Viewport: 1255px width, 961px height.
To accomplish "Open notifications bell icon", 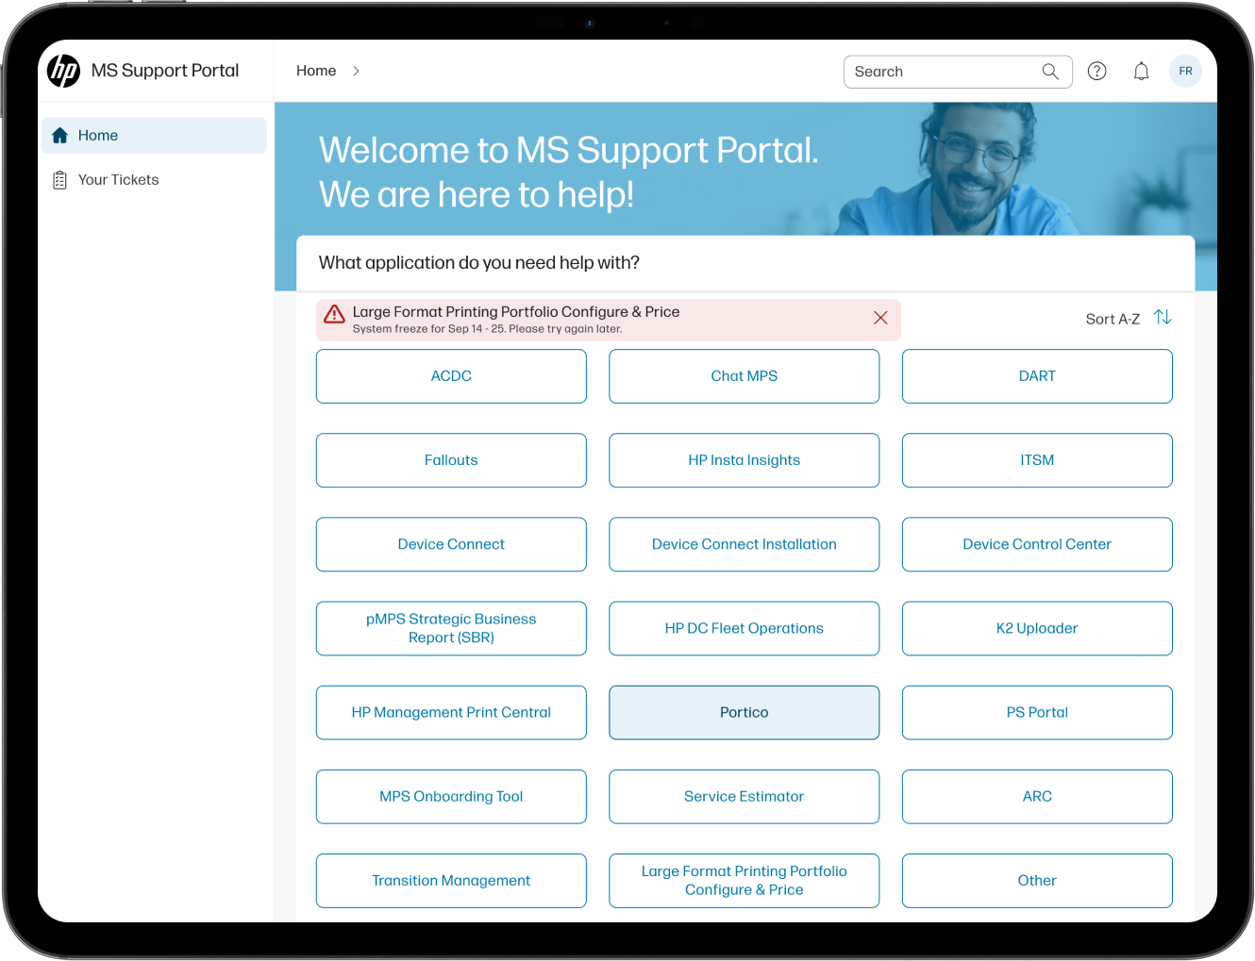I will [x=1142, y=72].
